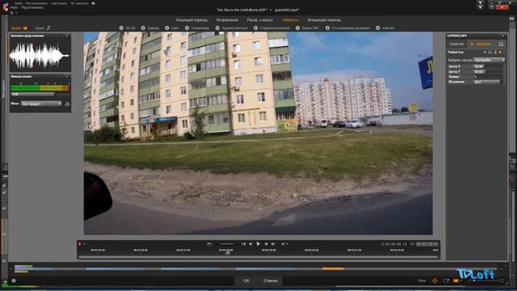Image resolution: width=517 pixels, height=291 pixels.
Task: Click the Центр Y value field
Action: click(488, 72)
